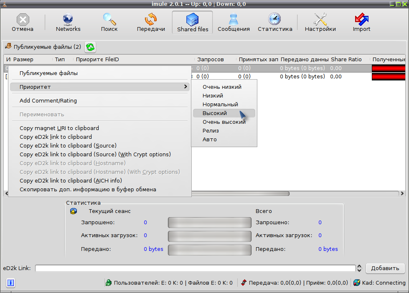
Task: Click the statistics panel pie icon
Action: pos(74,211)
